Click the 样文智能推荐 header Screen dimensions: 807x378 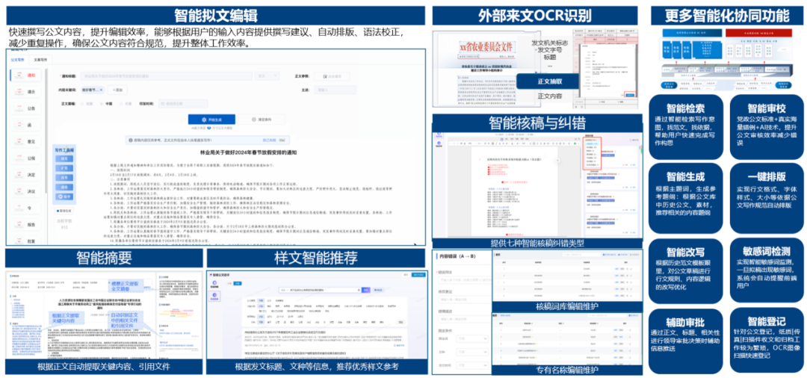pyautogui.click(x=316, y=258)
